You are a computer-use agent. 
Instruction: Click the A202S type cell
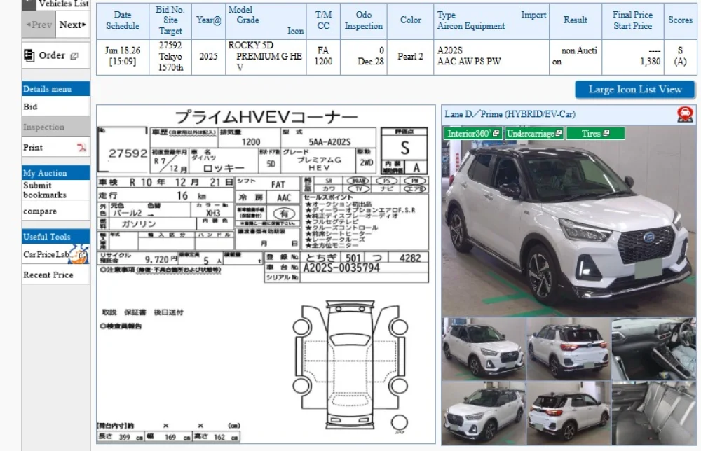click(491, 57)
